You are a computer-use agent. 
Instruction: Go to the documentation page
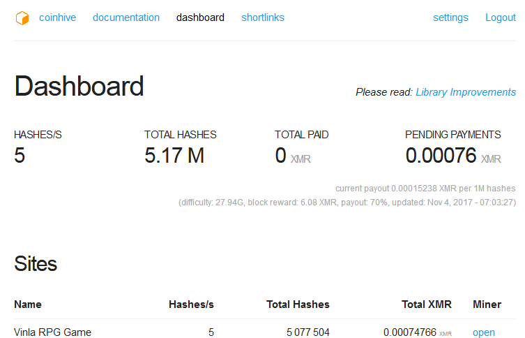click(x=126, y=17)
